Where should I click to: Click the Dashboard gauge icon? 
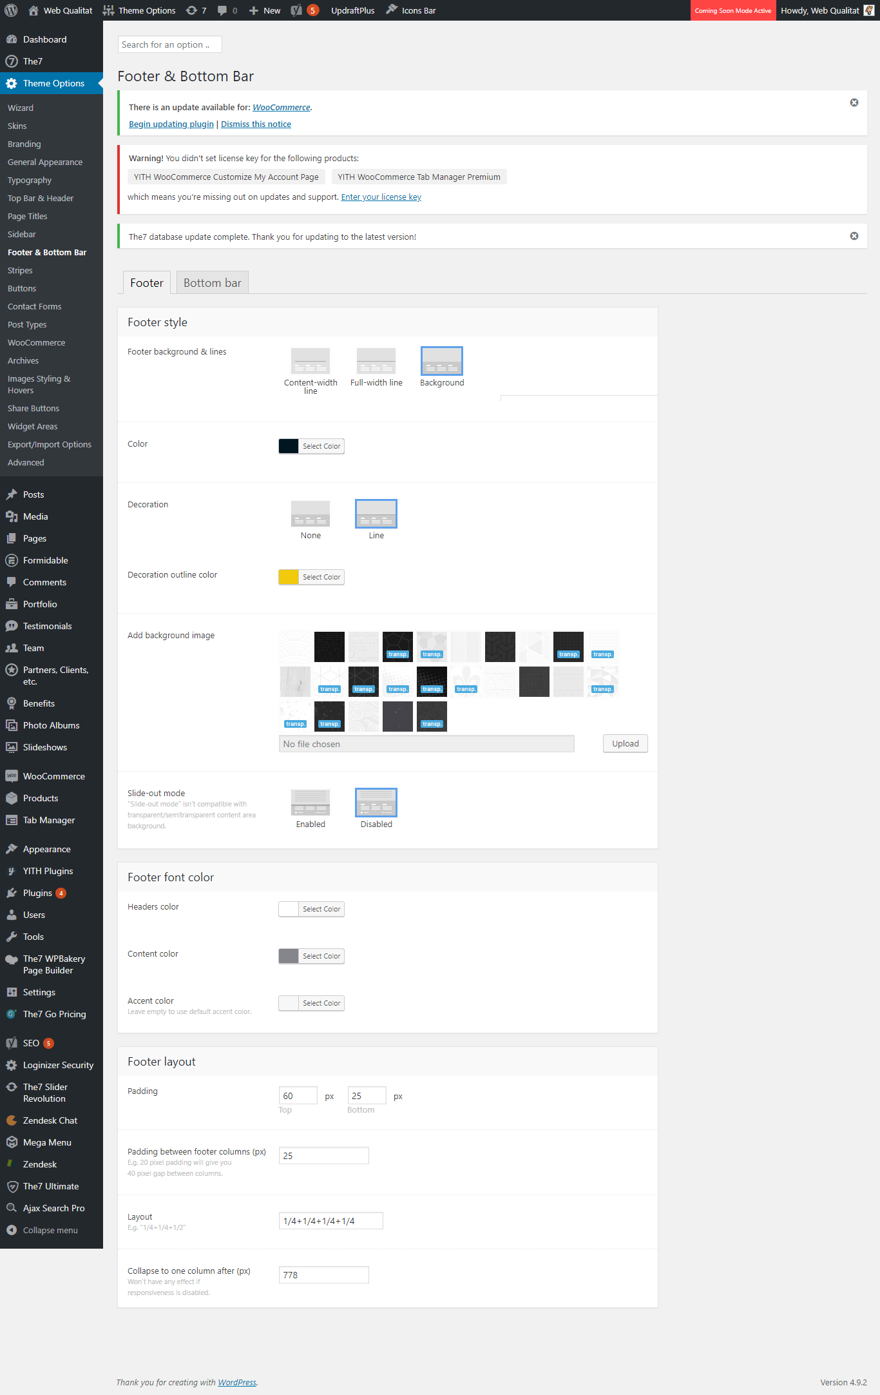point(12,39)
